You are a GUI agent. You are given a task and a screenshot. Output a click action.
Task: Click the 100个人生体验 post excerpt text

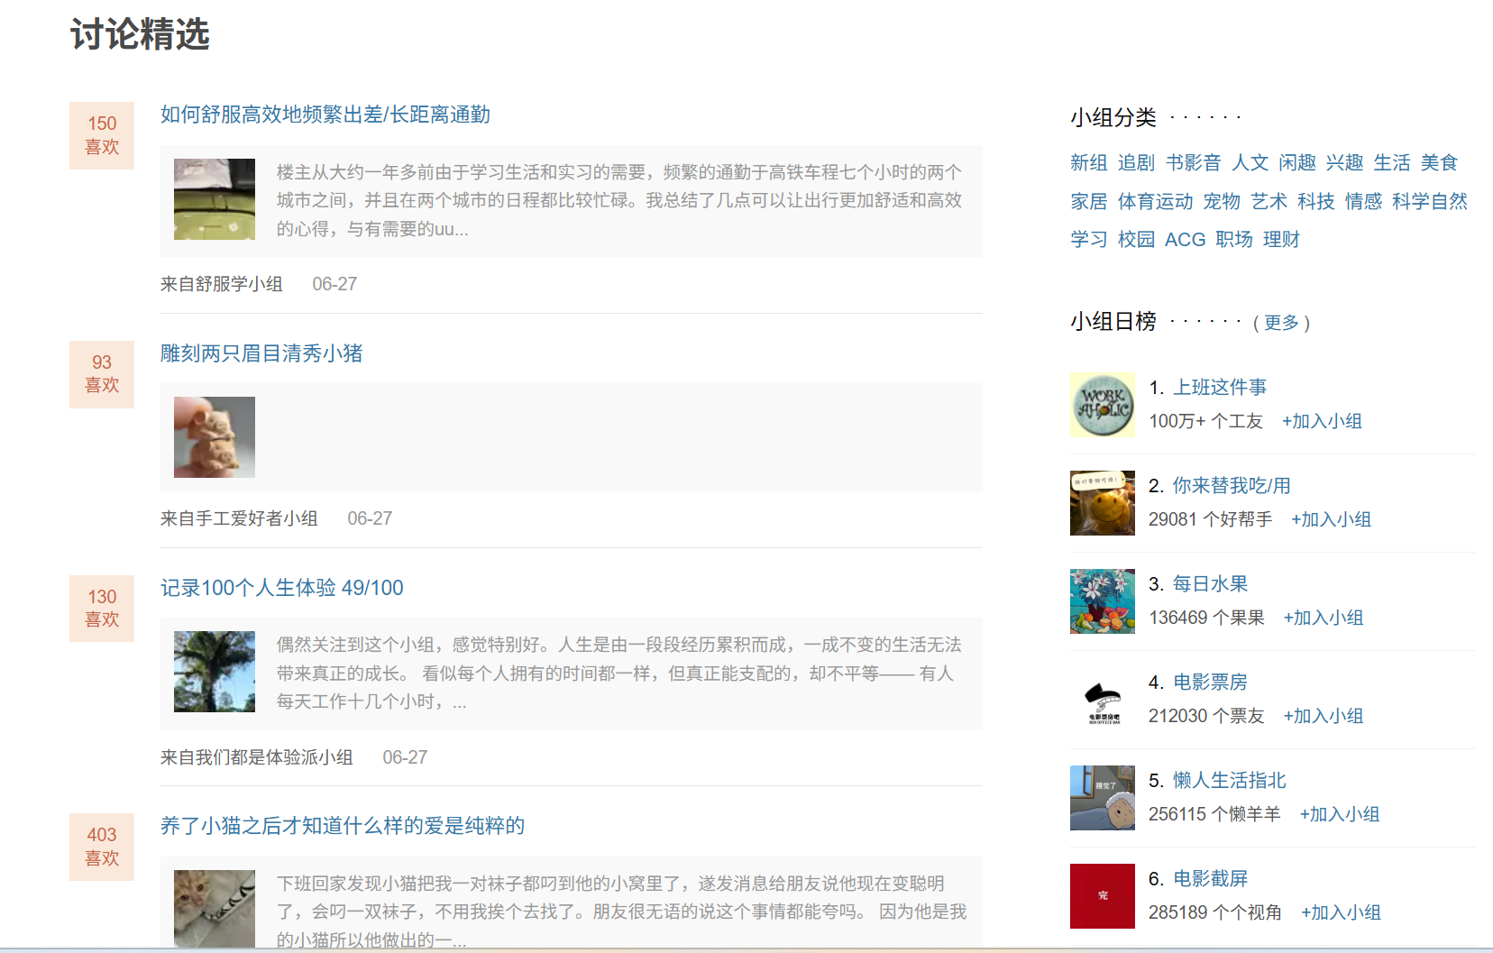(x=619, y=674)
